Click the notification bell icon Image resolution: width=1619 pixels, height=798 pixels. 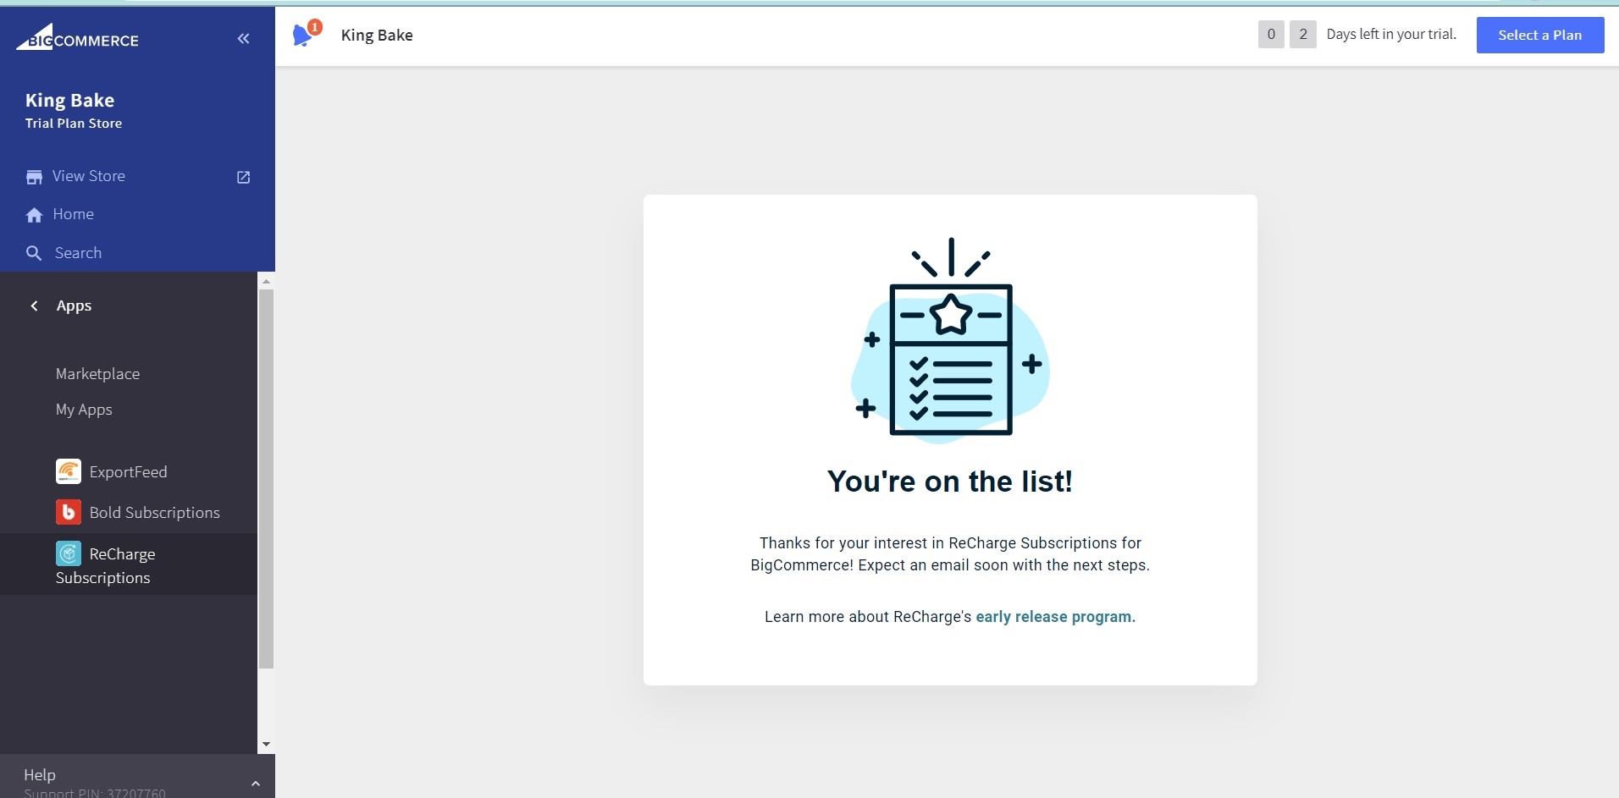click(302, 36)
